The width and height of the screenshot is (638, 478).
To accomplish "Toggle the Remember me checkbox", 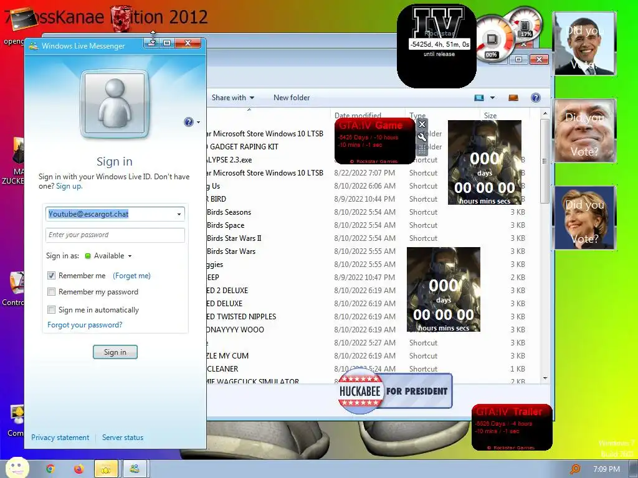I will coord(51,276).
